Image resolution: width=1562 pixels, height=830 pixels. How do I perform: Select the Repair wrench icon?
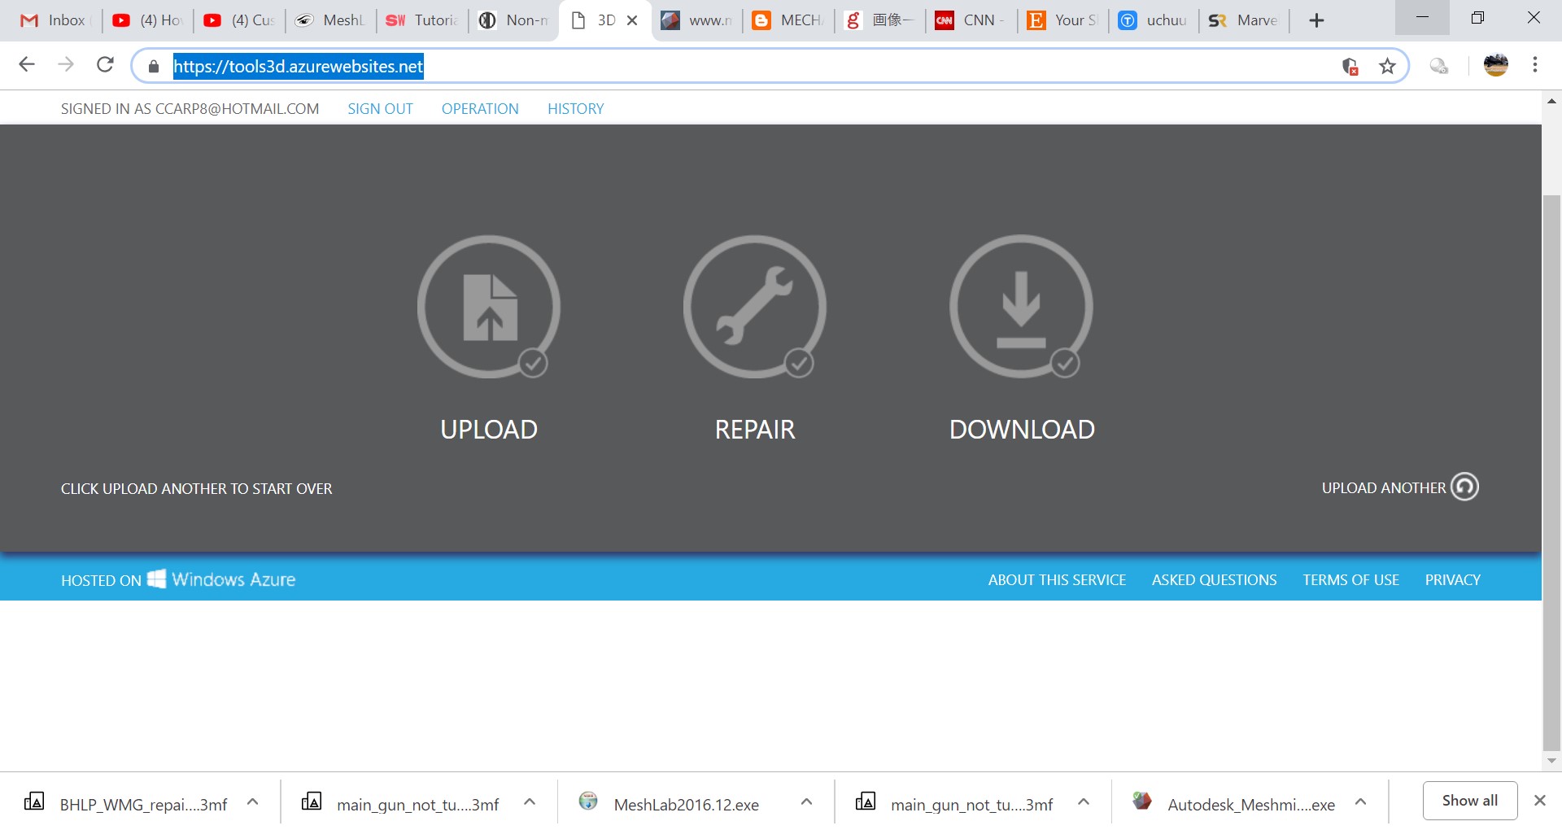pos(754,308)
